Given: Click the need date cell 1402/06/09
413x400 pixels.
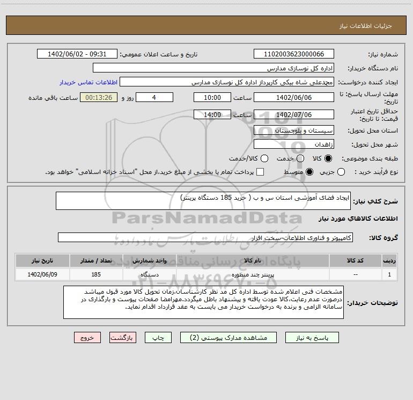Looking at the screenshot, I should (x=42, y=274).
